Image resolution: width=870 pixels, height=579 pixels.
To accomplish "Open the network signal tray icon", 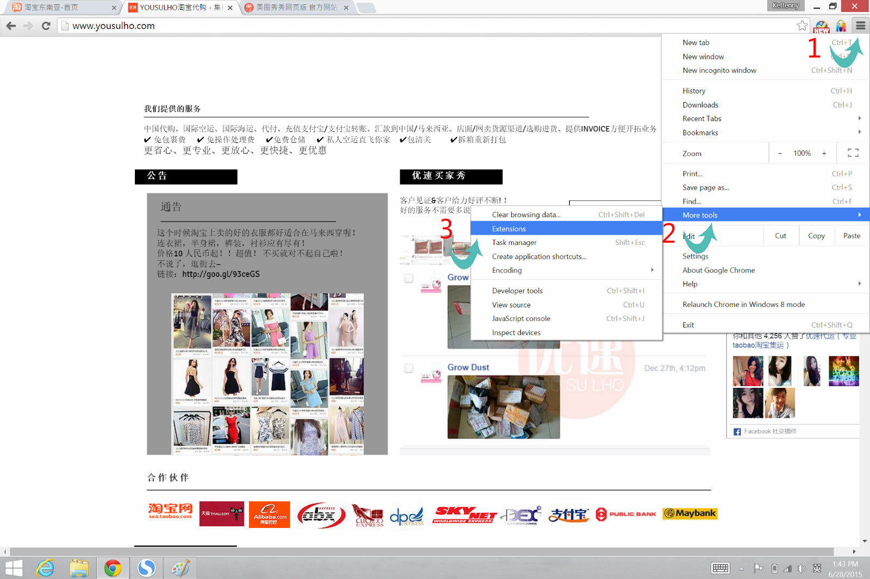I will point(787,569).
